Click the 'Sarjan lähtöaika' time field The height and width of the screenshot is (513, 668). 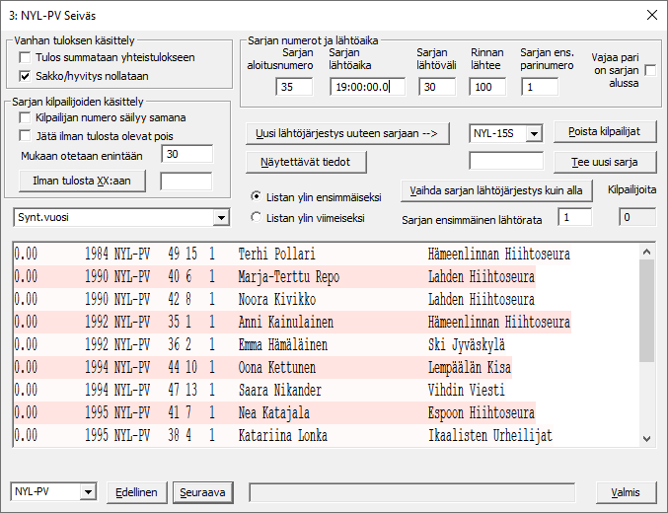(367, 87)
